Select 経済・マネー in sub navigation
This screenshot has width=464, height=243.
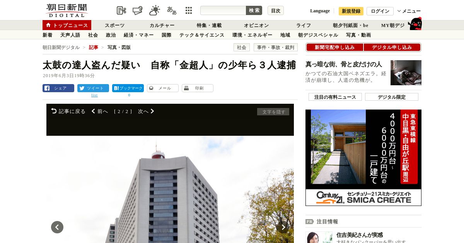click(139, 35)
